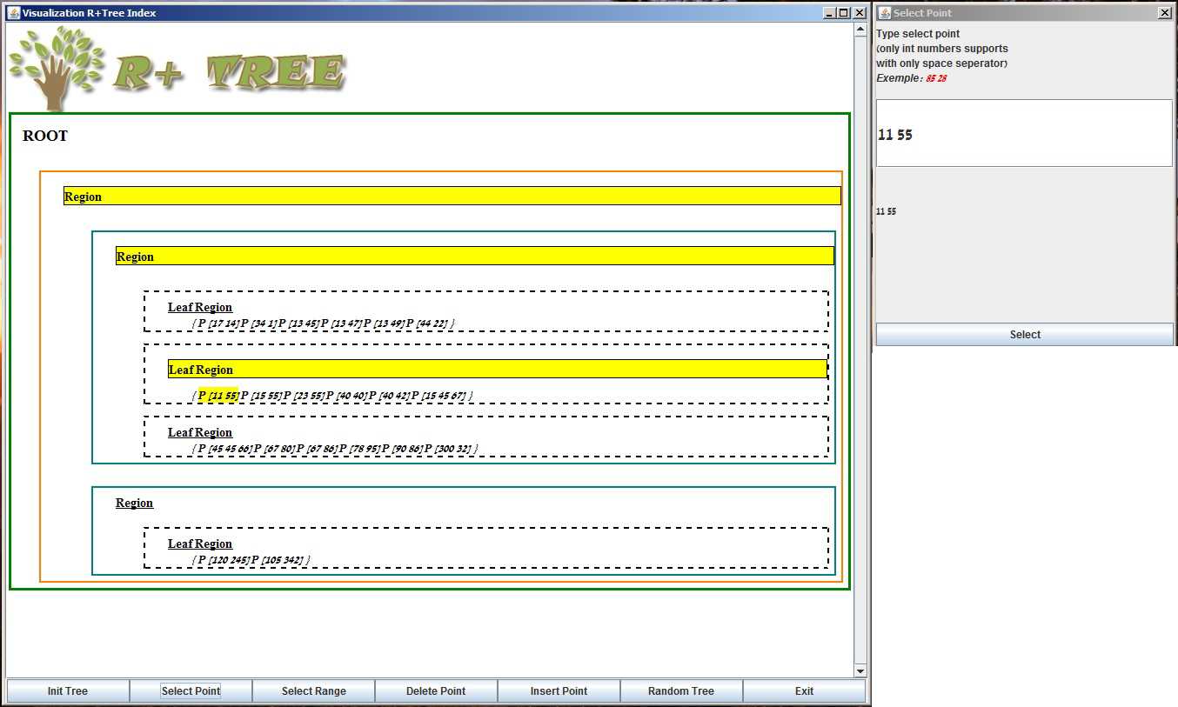Click the red example text 85 28
Image resolution: width=1178 pixels, height=707 pixels.
936,78
